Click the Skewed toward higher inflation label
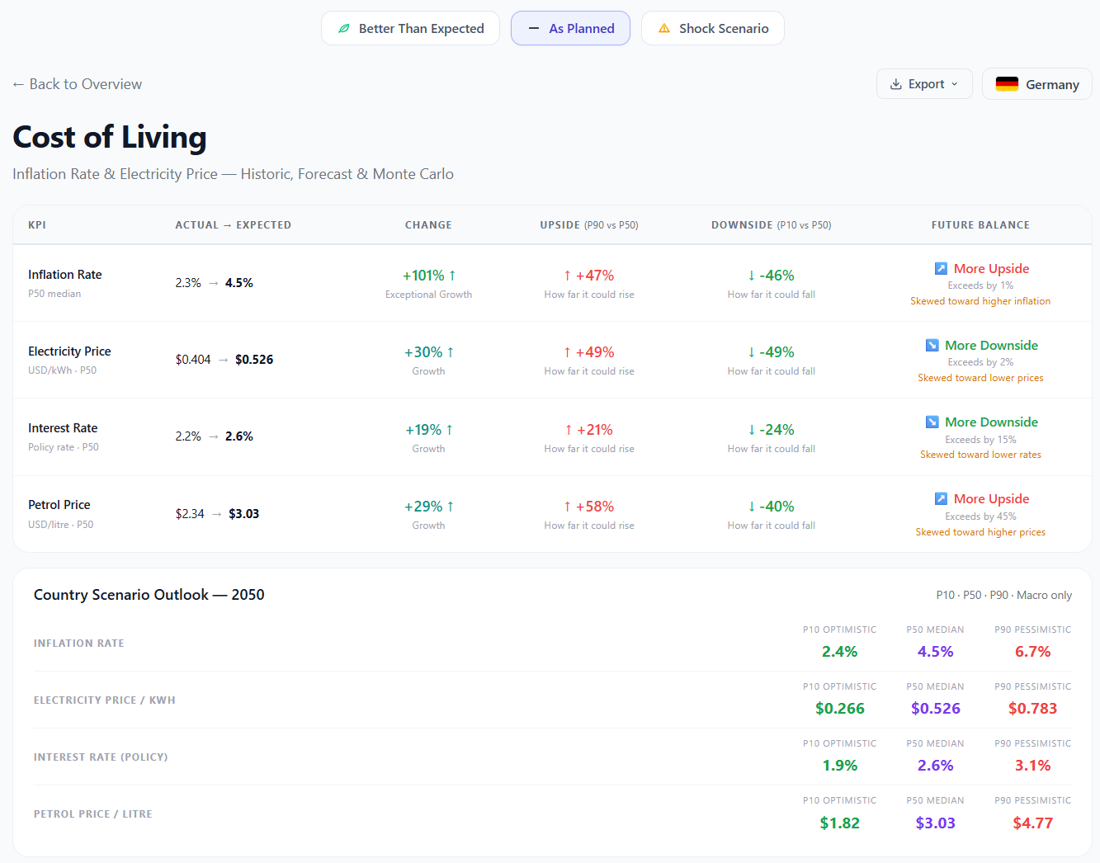1100x863 pixels. (x=980, y=301)
